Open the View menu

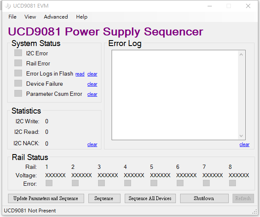pyautogui.click(x=30, y=17)
